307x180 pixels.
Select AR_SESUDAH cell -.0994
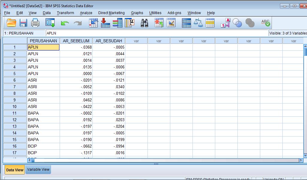coord(109,146)
